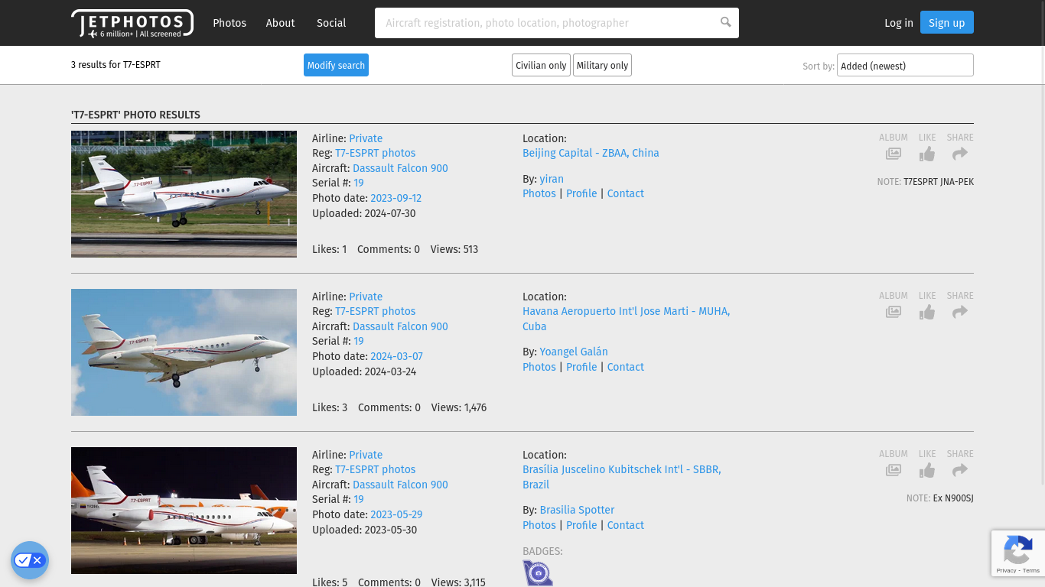Add Havana photo to album
This screenshot has height=587, width=1045.
pos(894,312)
